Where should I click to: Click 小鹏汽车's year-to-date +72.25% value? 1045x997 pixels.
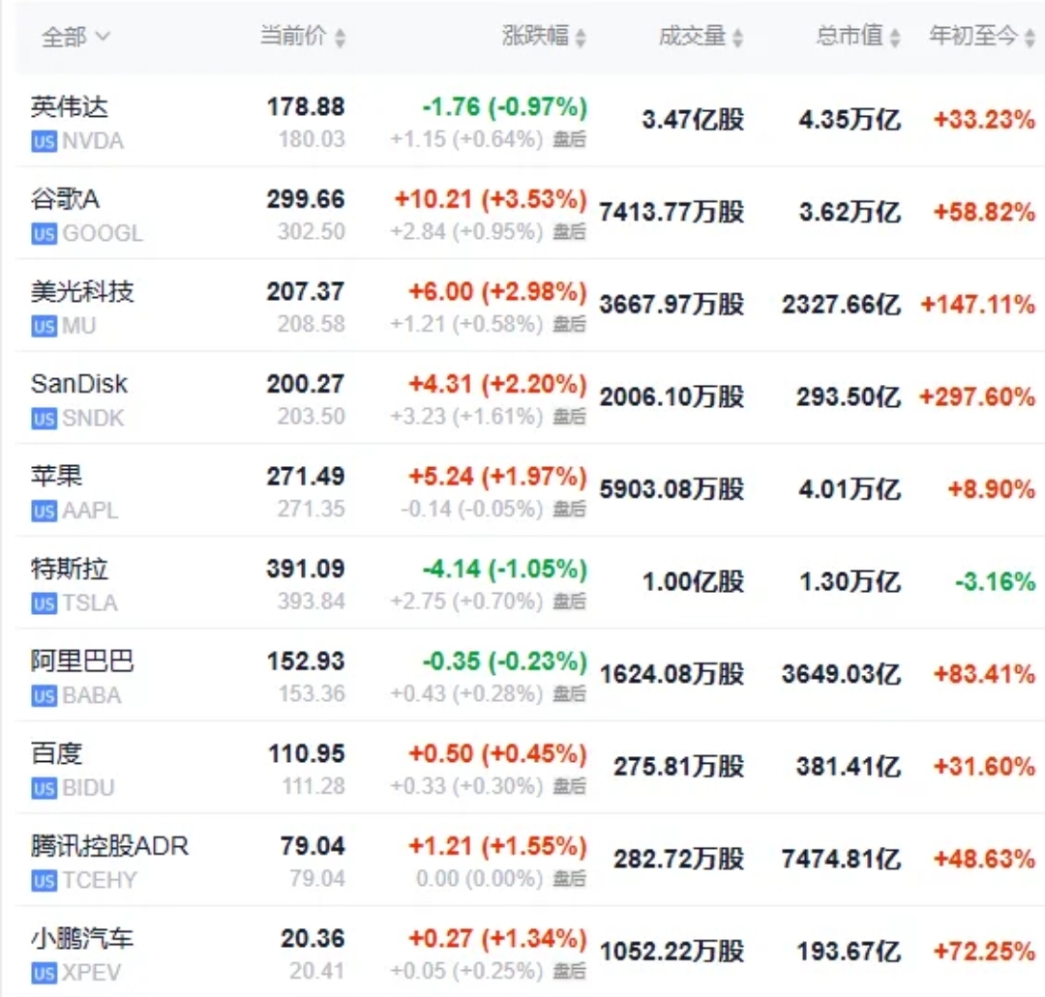tap(984, 952)
